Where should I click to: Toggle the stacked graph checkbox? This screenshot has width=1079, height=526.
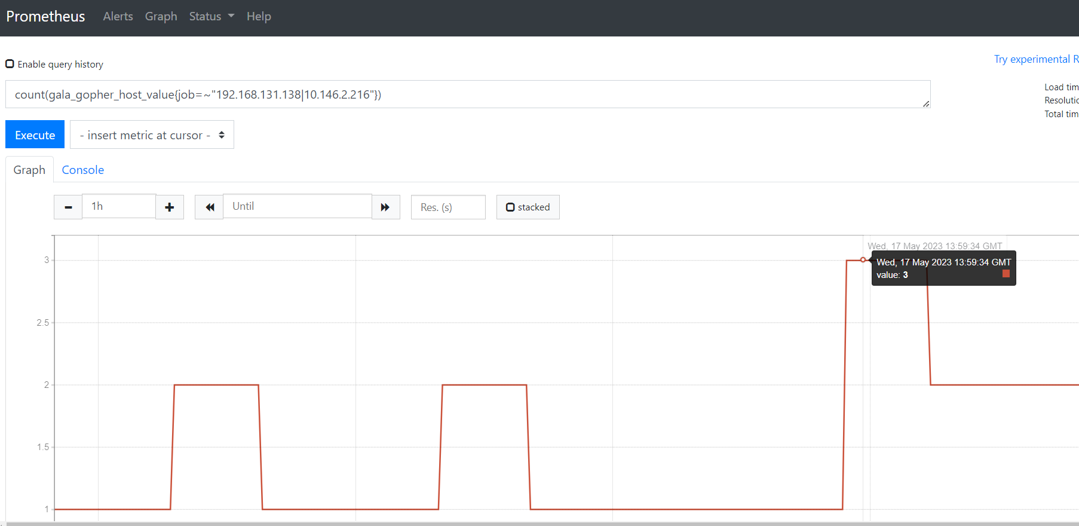[510, 207]
